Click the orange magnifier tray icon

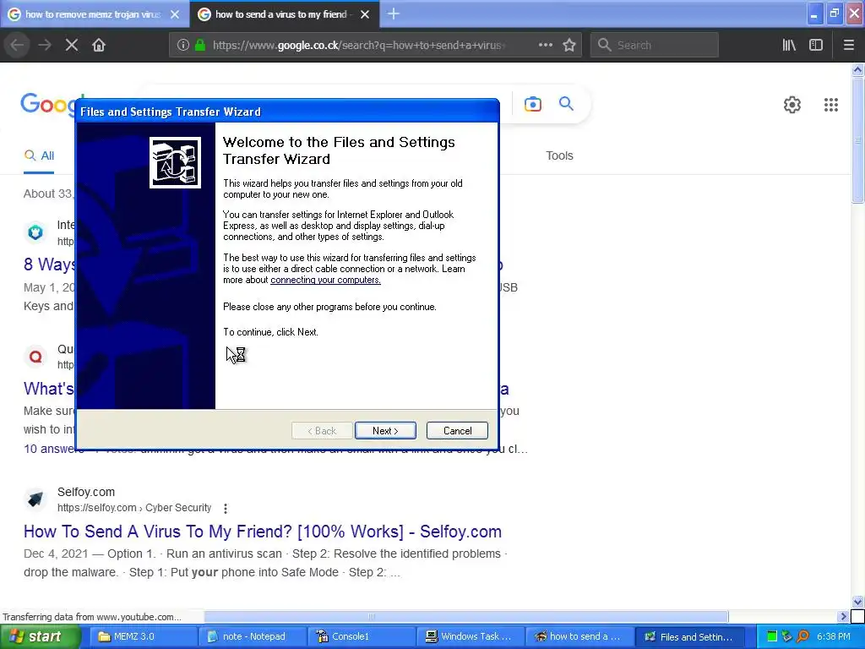point(803,636)
